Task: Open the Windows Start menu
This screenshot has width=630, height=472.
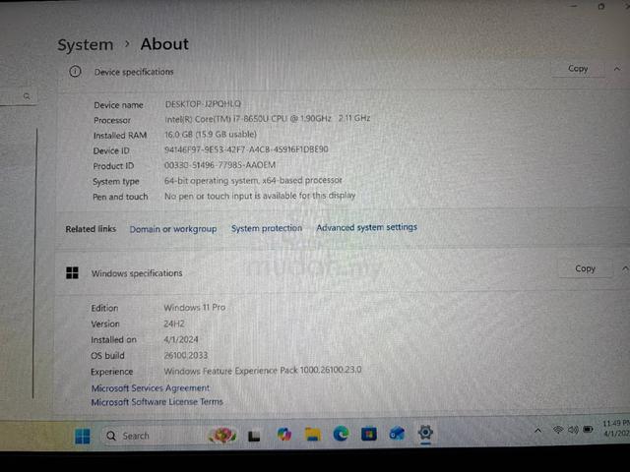Action: pyautogui.click(x=83, y=436)
